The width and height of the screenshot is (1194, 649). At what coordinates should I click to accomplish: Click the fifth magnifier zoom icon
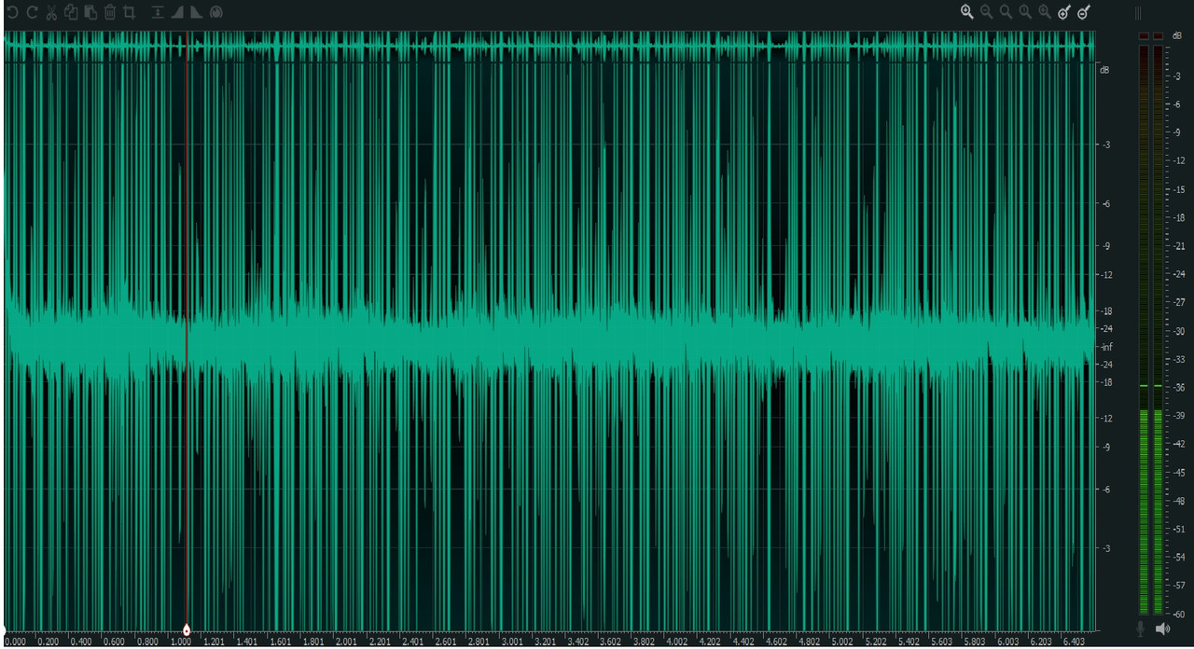coord(1045,12)
